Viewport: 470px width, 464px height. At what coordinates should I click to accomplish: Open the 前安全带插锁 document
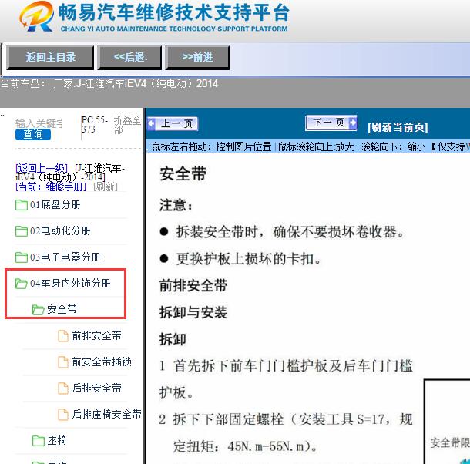tap(102, 361)
